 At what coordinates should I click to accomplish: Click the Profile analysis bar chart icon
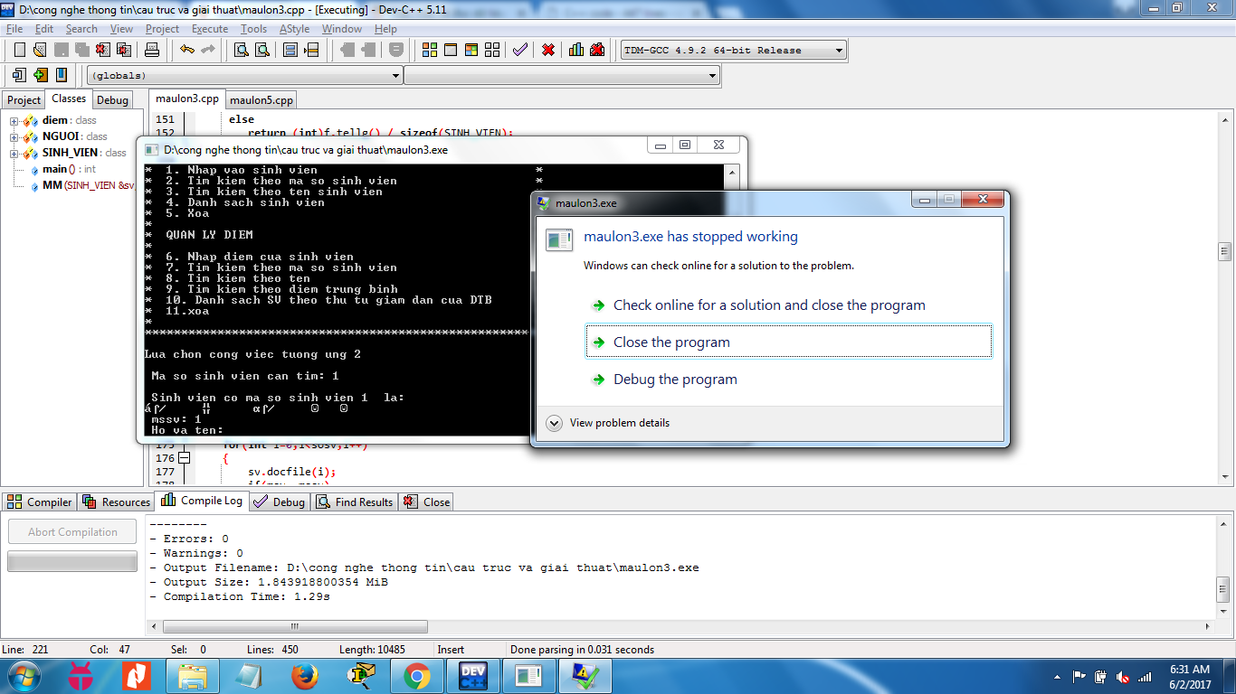coord(576,50)
